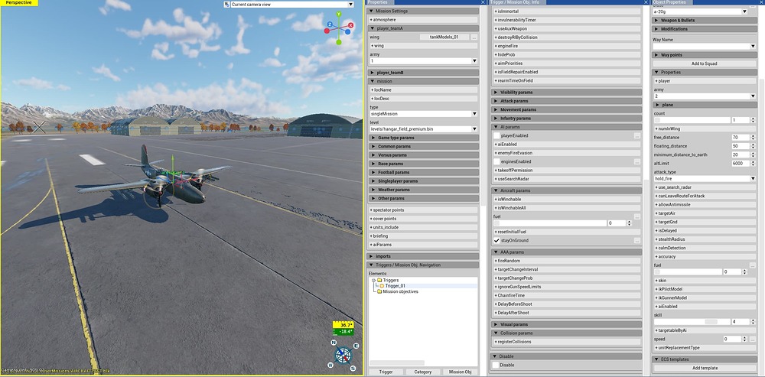Viewport: 765px width, 377px height.
Task: Open the Way Name dropdown
Action: [x=705, y=47]
